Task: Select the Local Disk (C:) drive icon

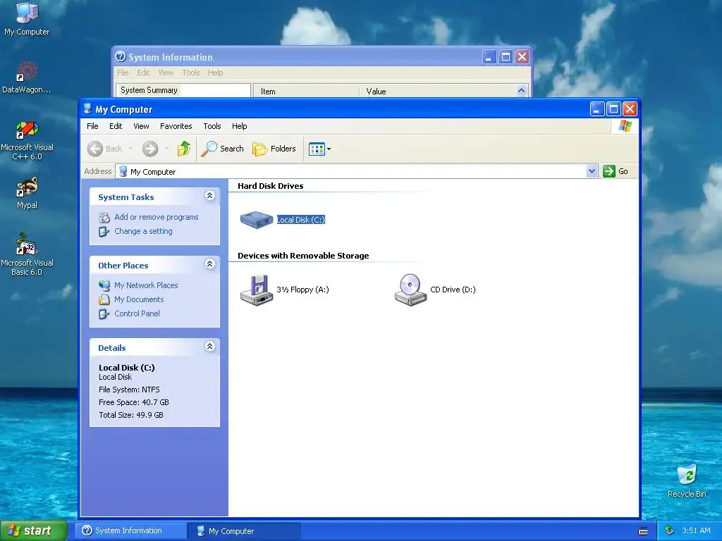Action: pos(257,220)
